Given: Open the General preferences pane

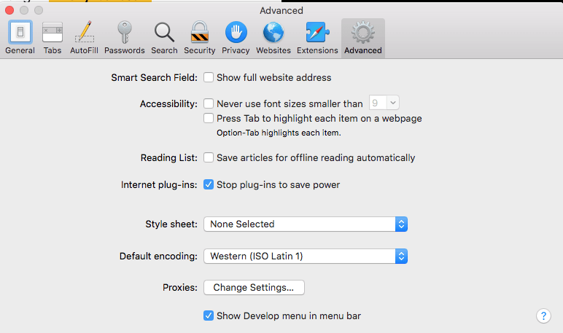Looking at the screenshot, I should 20,38.
